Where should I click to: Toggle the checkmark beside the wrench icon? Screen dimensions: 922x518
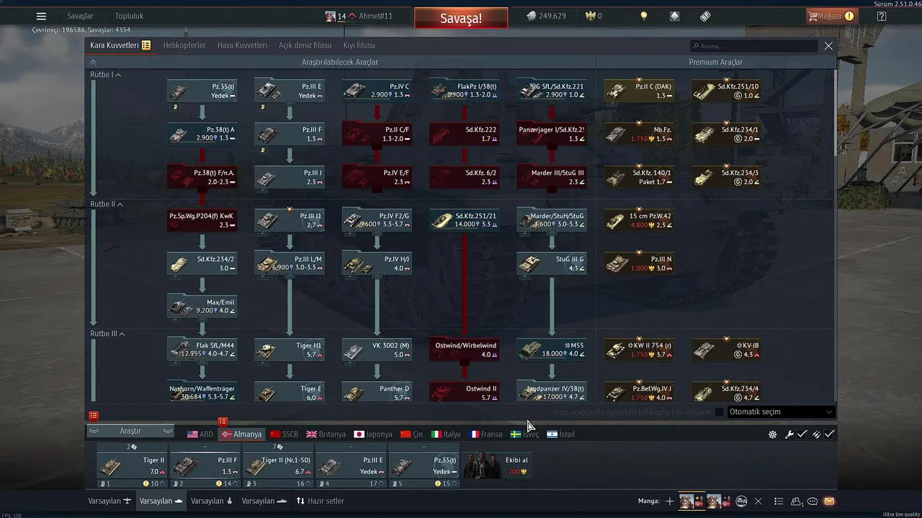pos(802,435)
